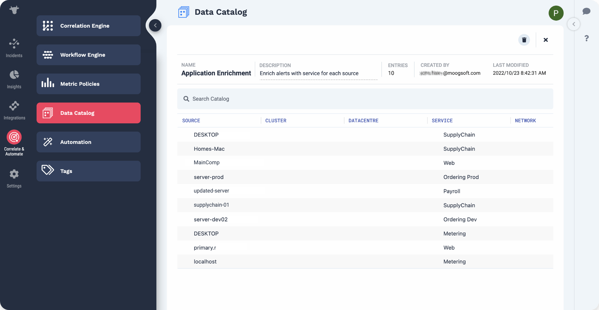599x310 pixels.
Task: Click the Correlation Engine icon
Action: 48,26
